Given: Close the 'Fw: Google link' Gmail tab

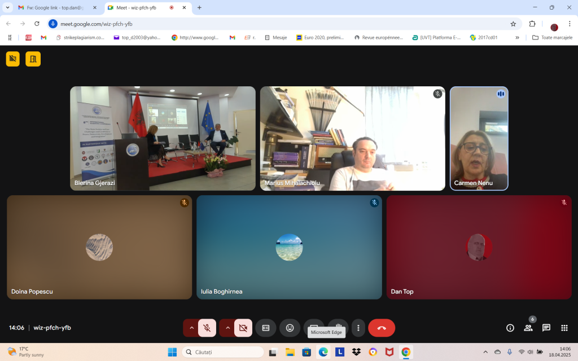Looking at the screenshot, I should pos(95,8).
